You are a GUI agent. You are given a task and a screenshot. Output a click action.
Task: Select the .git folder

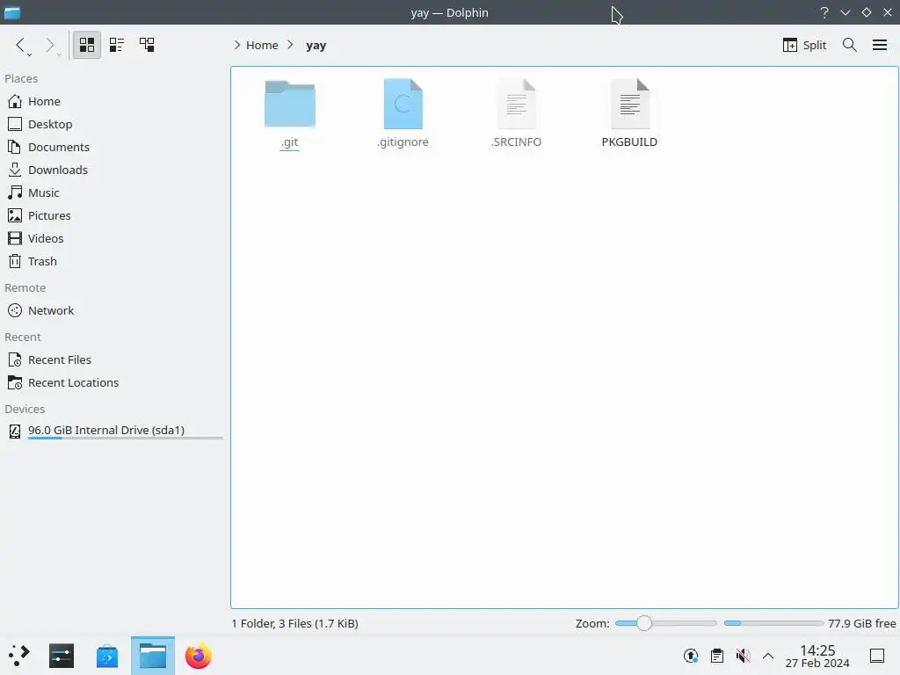pos(290,113)
